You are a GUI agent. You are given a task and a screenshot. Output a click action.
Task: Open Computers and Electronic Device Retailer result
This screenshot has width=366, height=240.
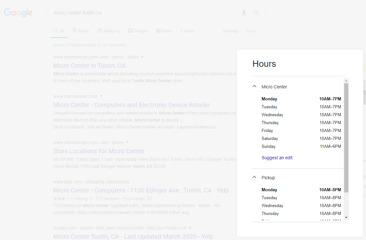click(132, 105)
